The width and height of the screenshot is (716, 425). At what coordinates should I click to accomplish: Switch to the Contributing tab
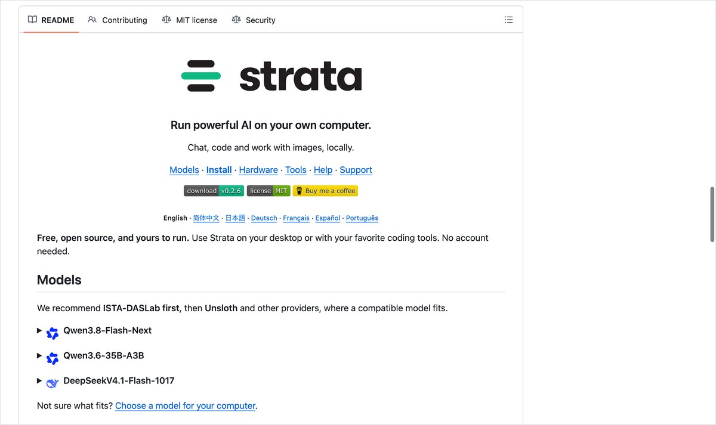click(117, 20)
